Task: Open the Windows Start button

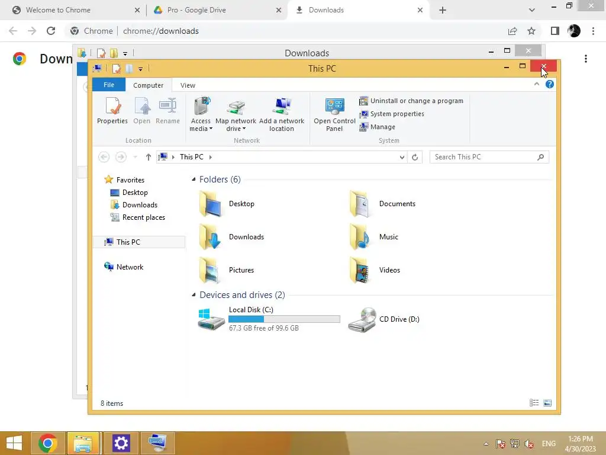Action: [x=14, y=443]
